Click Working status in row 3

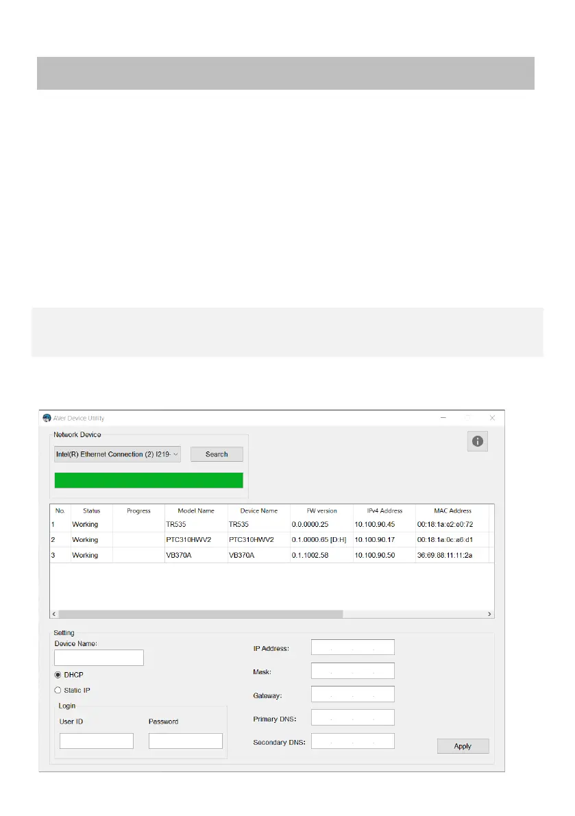point(85,555)
